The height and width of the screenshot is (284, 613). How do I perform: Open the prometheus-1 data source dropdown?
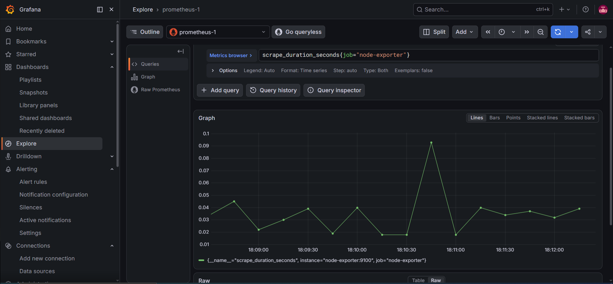click(x=218, y=32)
